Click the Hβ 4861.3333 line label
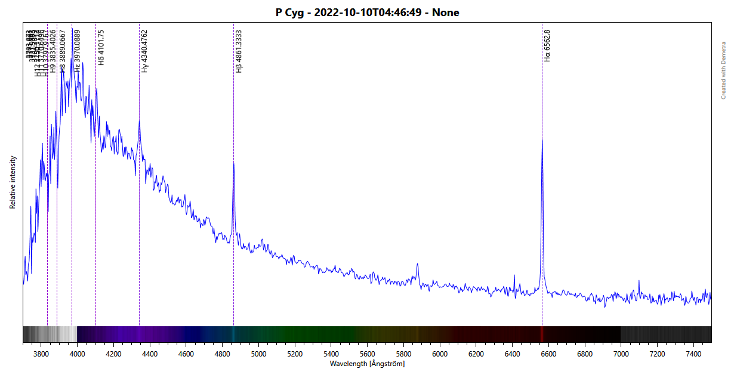 point(239,51)
